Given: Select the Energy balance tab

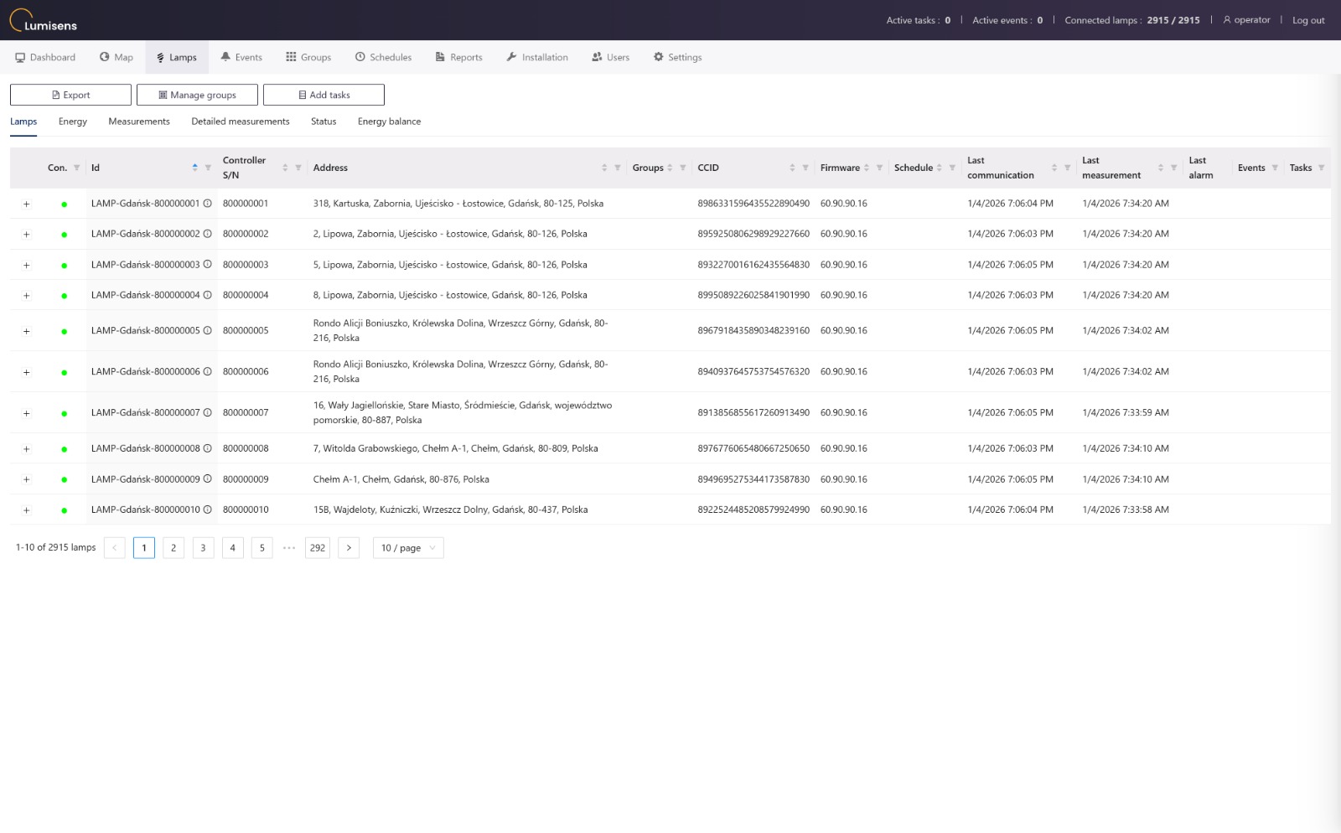Looking at the screenshot, I should [389, 122].
